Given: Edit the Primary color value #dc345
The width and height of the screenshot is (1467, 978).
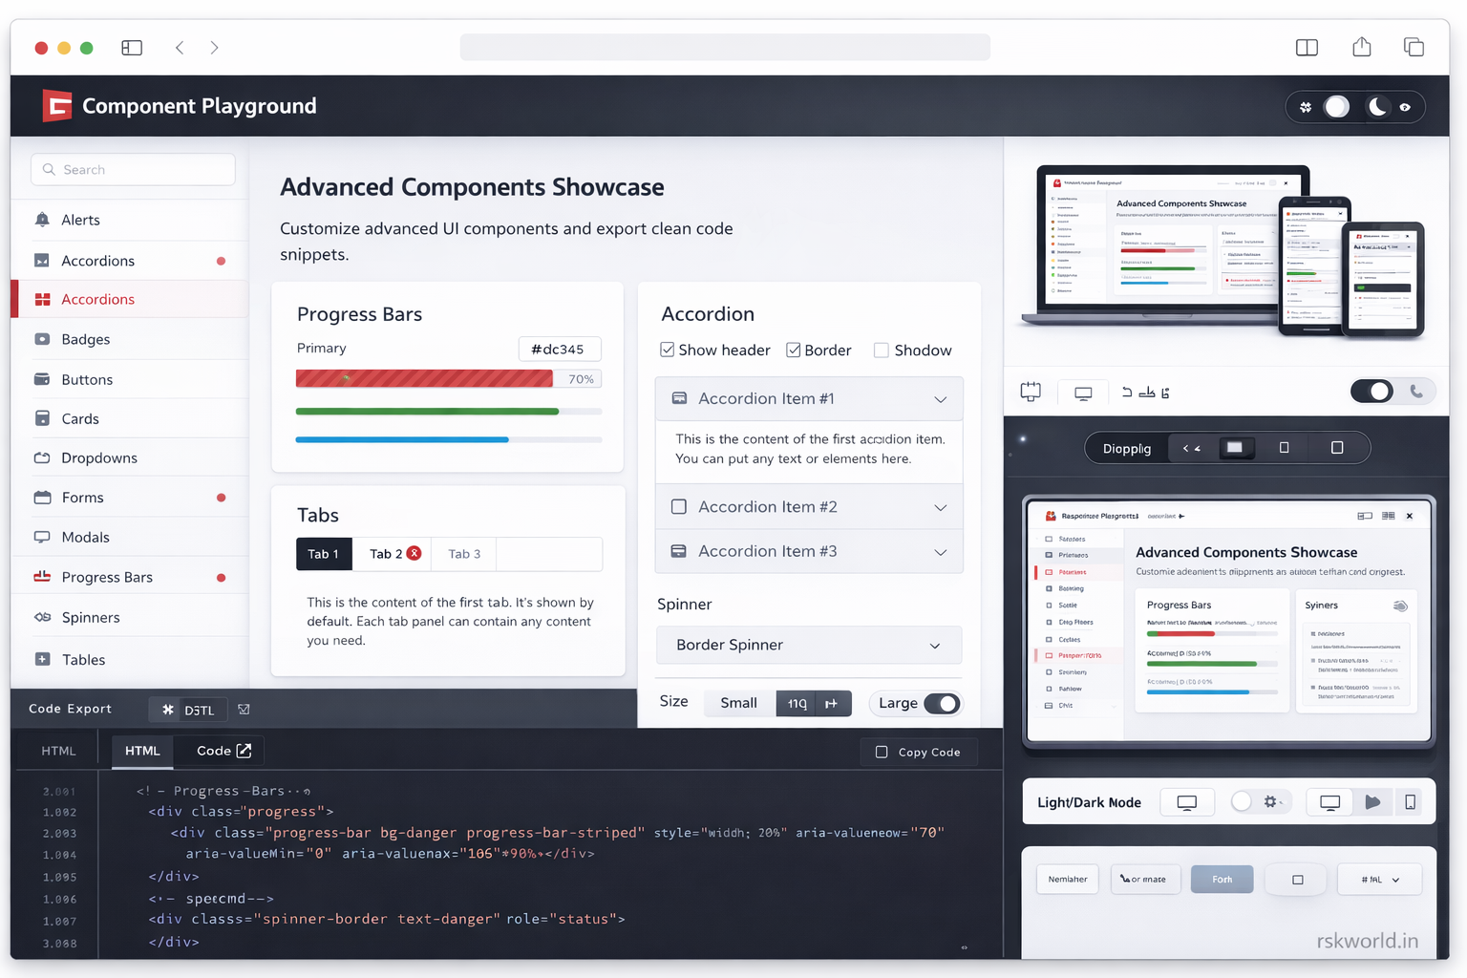Looking at the screenshot, I should tap(560, 349).
